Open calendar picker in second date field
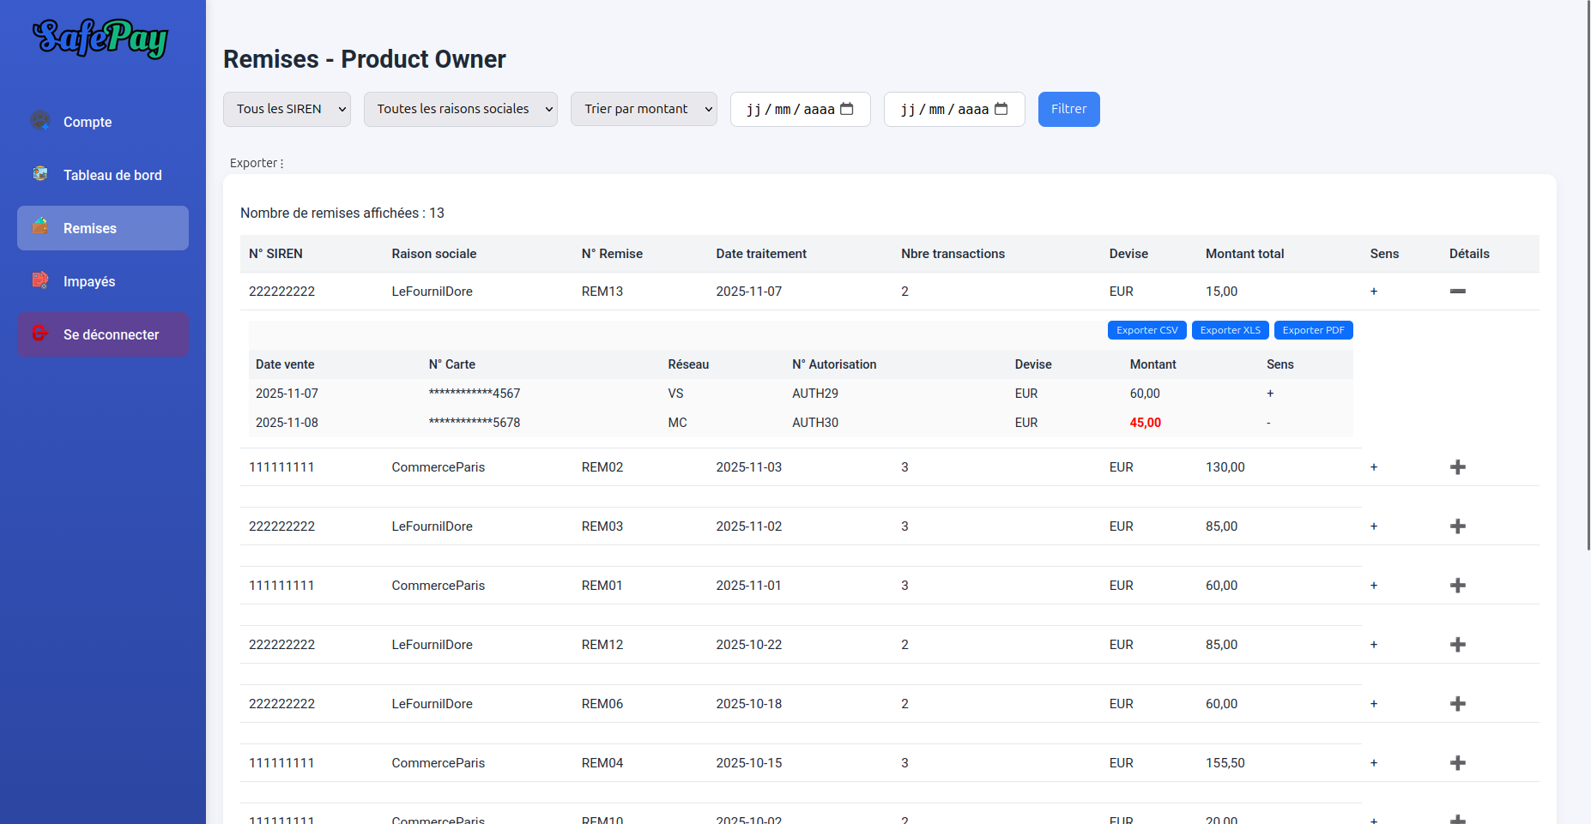This screenshot has height=824, width=1591. click(1001, 109)
